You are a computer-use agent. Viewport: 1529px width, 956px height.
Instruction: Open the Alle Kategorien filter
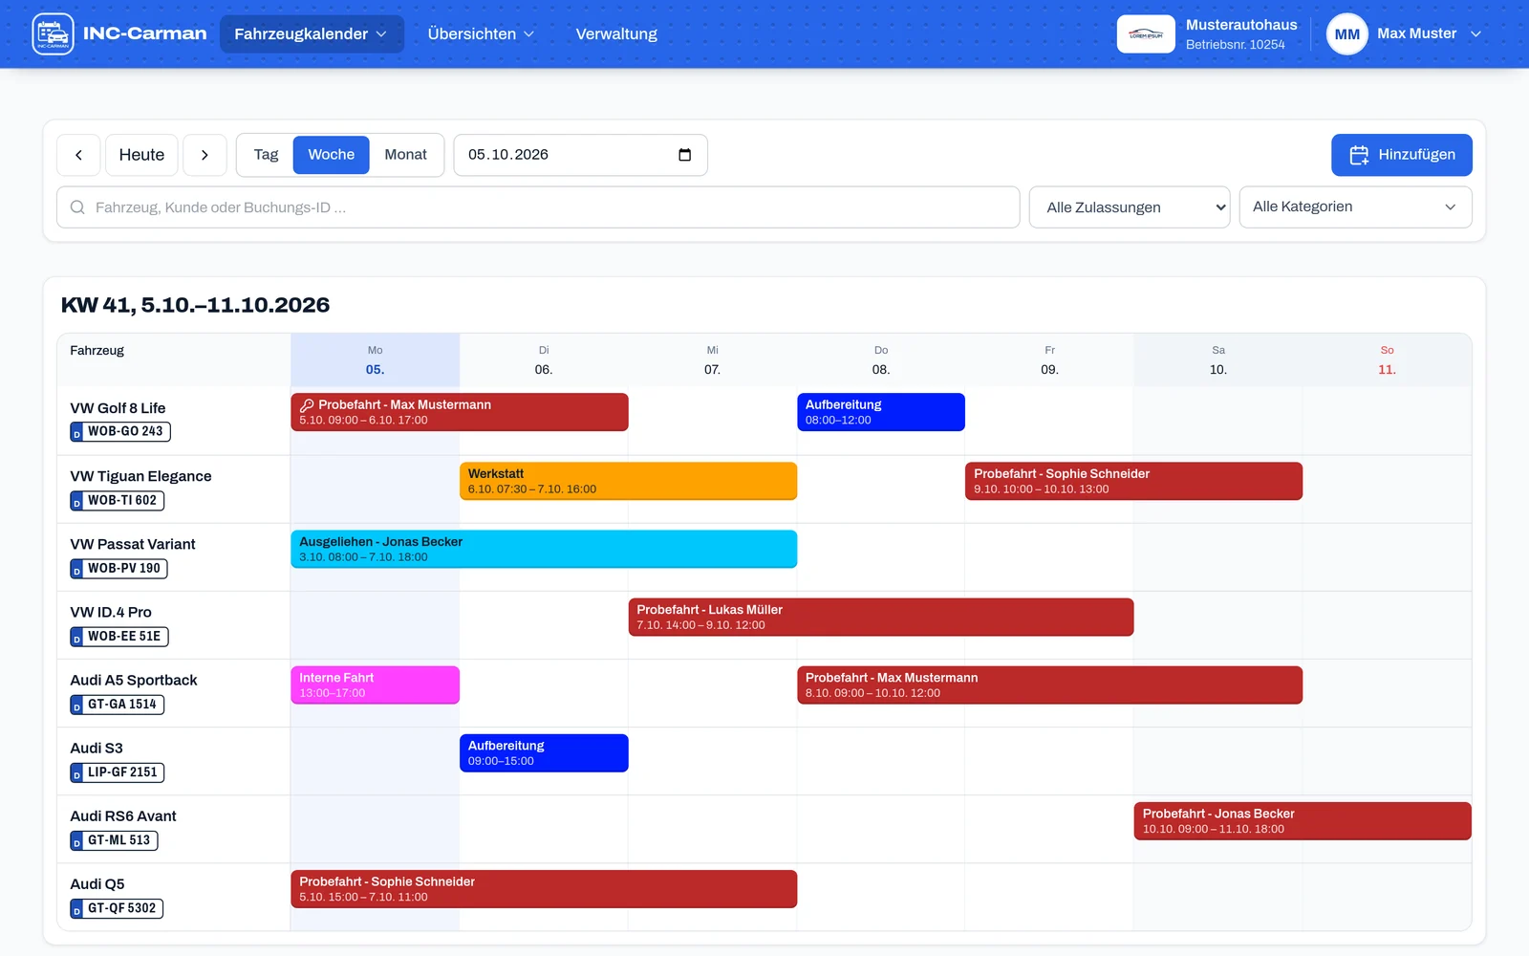tap(1355, 207)
